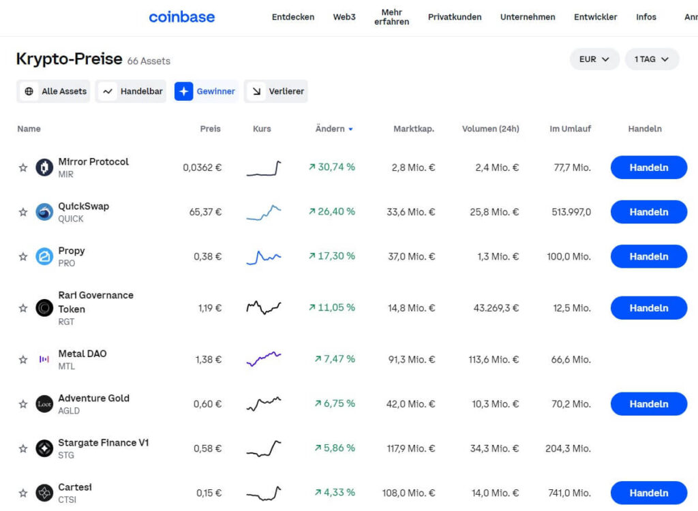Star the Rari Governance Token row

23,308
